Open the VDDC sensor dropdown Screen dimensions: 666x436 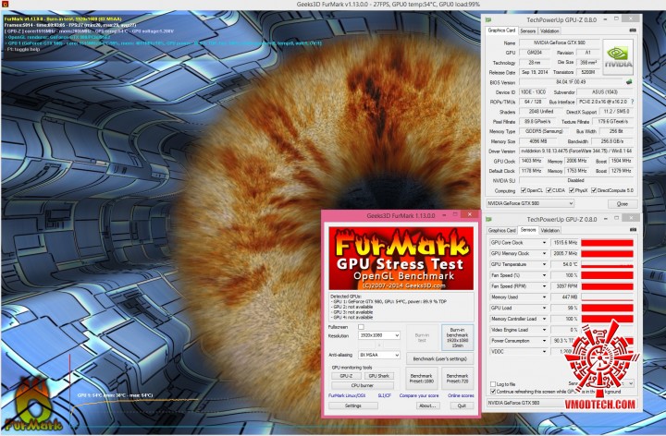click(544, 352)
